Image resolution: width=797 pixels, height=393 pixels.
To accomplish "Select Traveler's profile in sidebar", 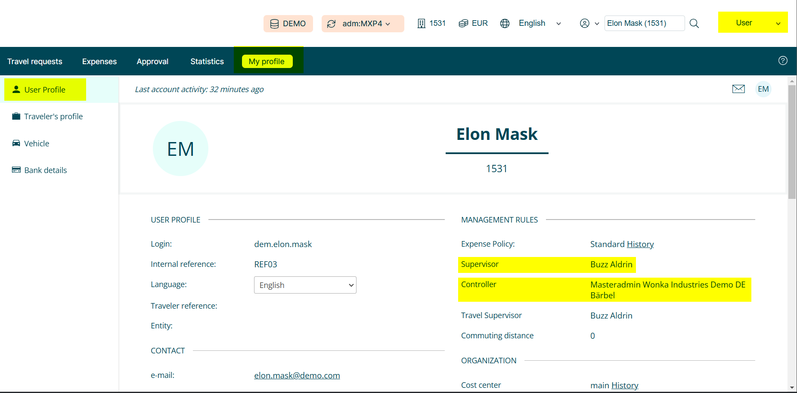I will tap(53, 117).
